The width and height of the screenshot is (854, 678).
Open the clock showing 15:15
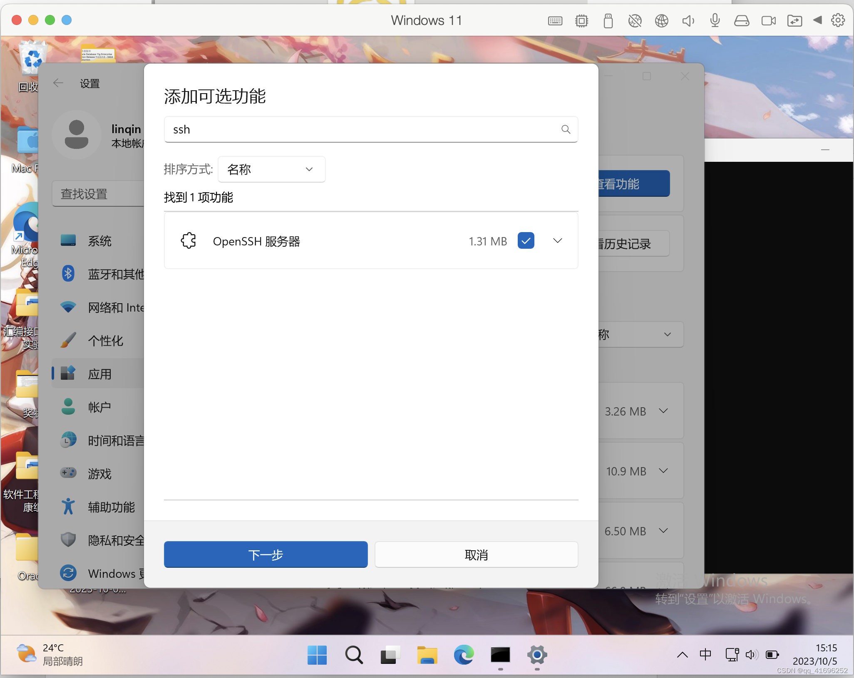click(815, 654)
